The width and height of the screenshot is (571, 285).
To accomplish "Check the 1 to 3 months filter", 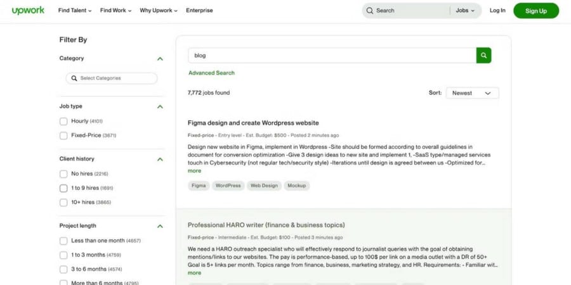I will coord(63,255).
